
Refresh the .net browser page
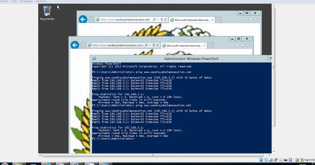tap(166, 20)
